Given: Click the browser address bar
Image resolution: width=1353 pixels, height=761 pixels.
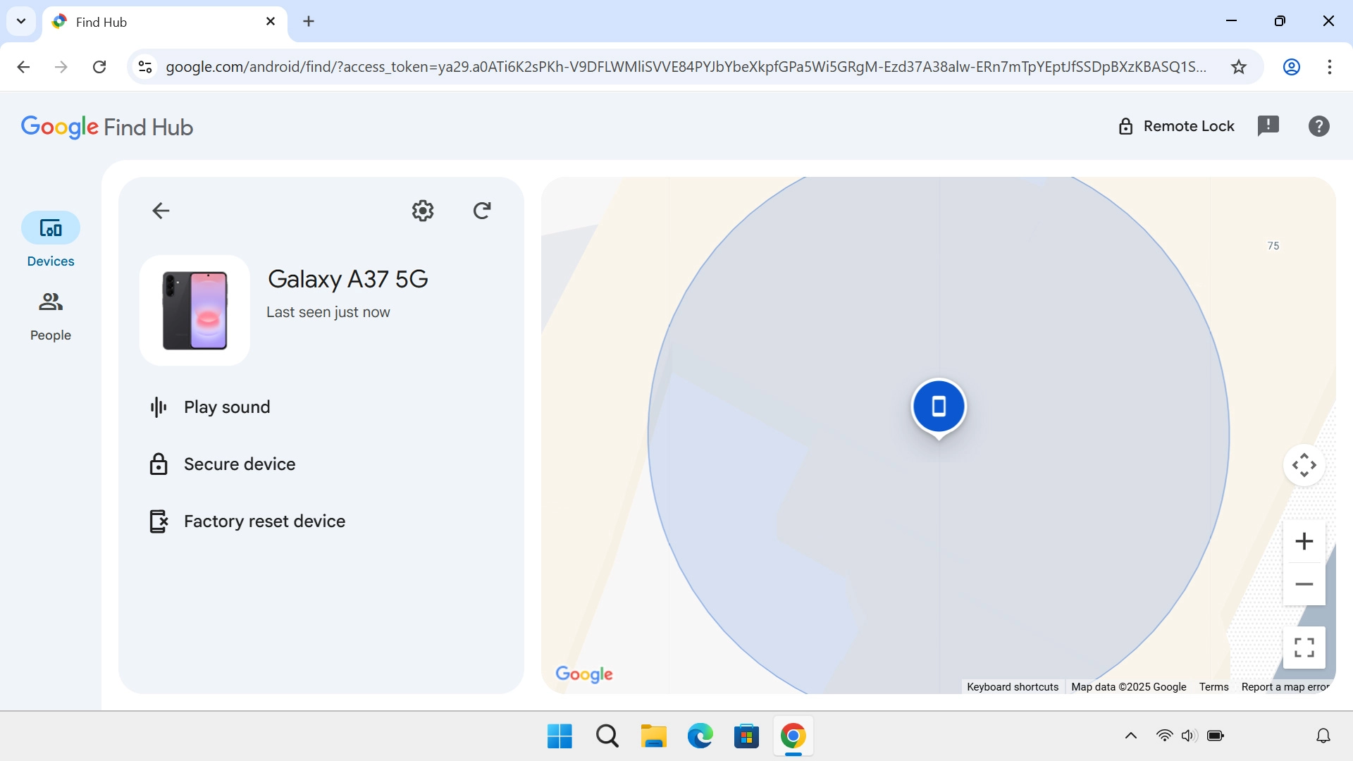Looking at the screenshot, I should tap(685, 67).
